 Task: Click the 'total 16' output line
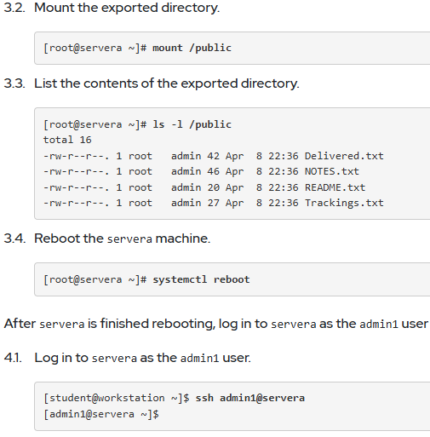click(x=67, y=140)
